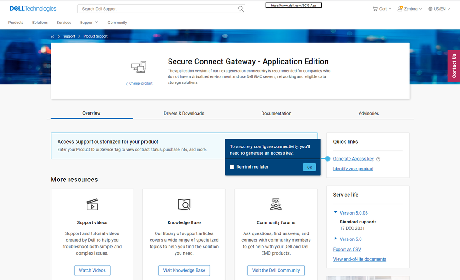Screen dimensions: 460x280
Task: Click the Watch Videos button
Action: click(92, 271)
